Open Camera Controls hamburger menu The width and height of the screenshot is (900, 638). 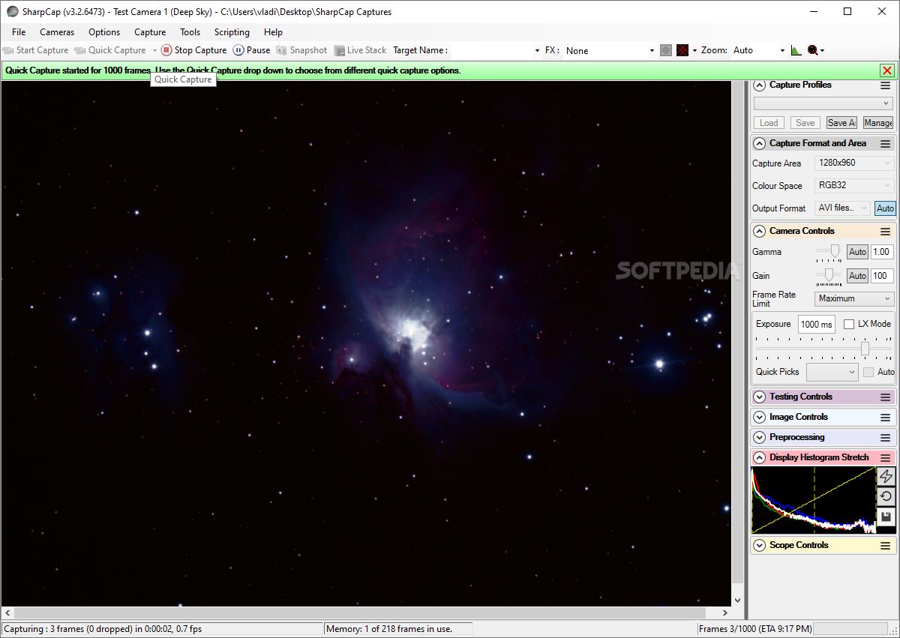click(886, 232)
